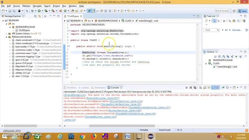Expand the JRE System Library node
This screenshot has width=249, height=140.
(x=6, y=34)
